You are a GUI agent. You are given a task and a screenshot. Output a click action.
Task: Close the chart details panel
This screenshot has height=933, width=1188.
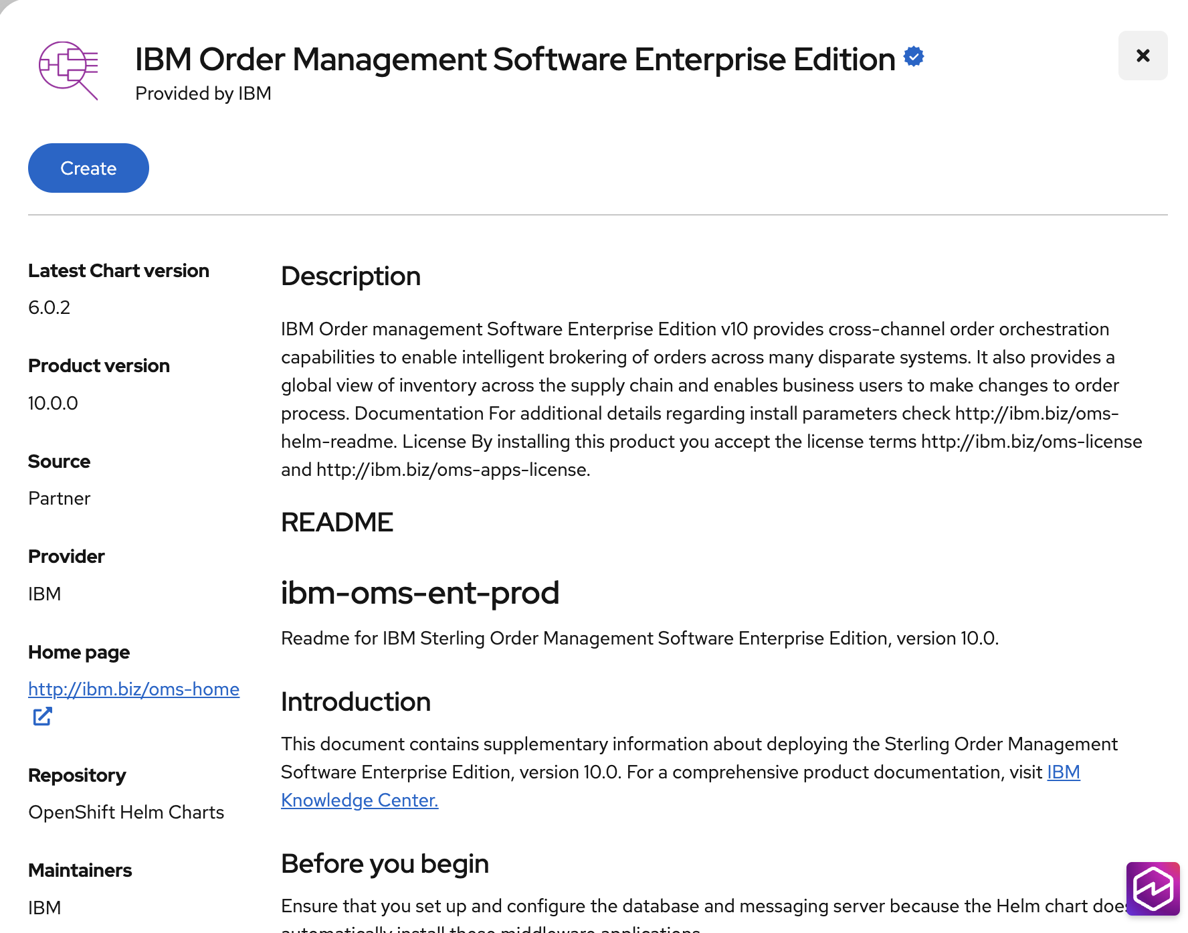pos(1143,56)
